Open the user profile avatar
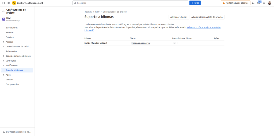The height and width of the screenshot is (136, 274). point(269,3)
